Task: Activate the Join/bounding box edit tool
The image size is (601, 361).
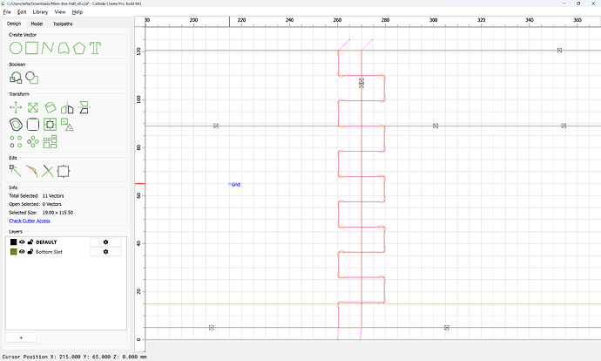Action: tap(64, 171)
